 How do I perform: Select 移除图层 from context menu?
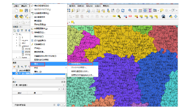tap(49, 32)
